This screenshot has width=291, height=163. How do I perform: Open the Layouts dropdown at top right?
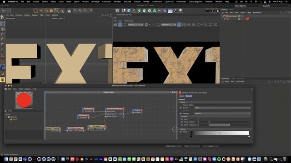(x=276, y=6)
